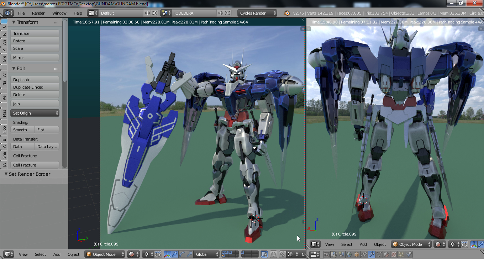The width and height of the screenshot is (484, 259).
Task: Open View menu in left viewport header
Action: point(23,254)
